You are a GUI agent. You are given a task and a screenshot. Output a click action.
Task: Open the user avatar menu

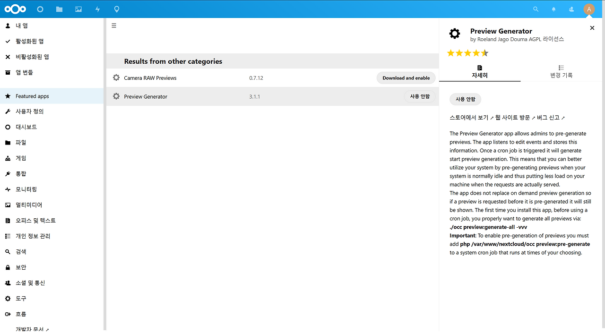click(589, 9)
